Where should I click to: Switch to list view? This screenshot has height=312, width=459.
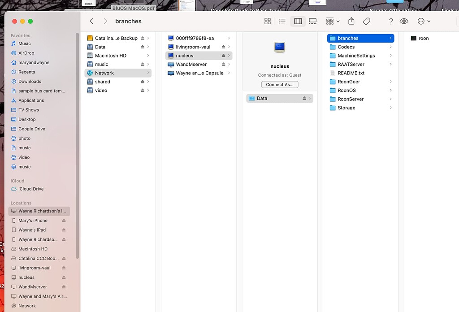[x=282, y=21]
